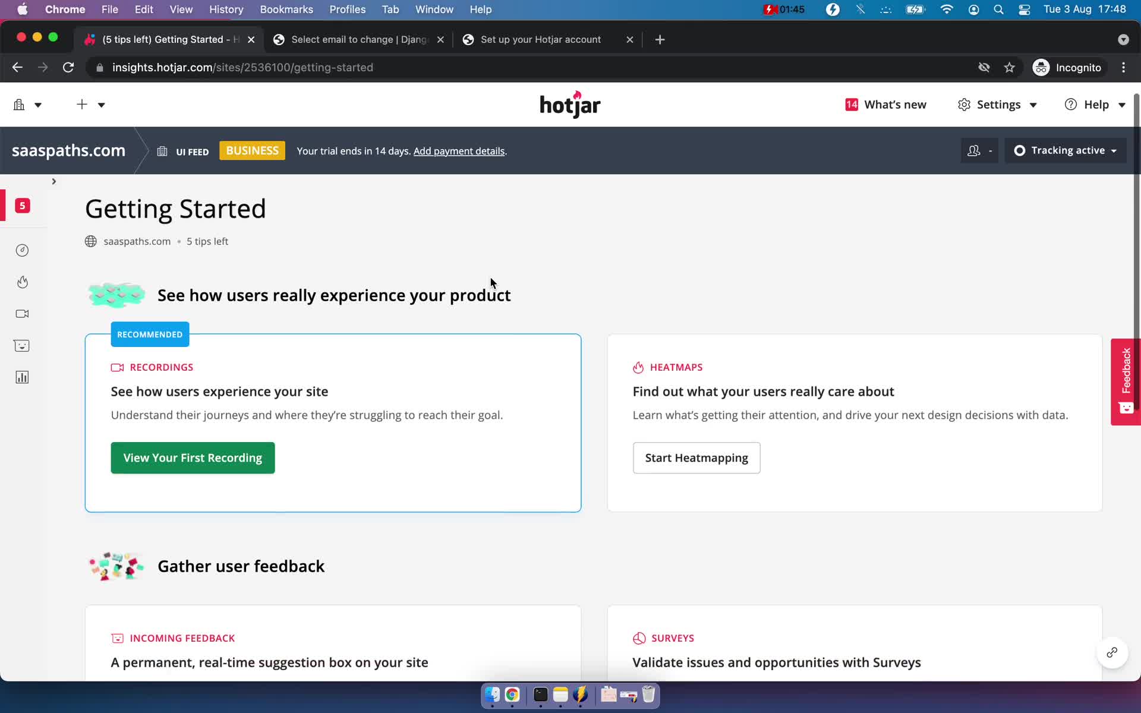Toggle the UI Feed label button
The image size is (1141, 713).
tap(182, 150)
